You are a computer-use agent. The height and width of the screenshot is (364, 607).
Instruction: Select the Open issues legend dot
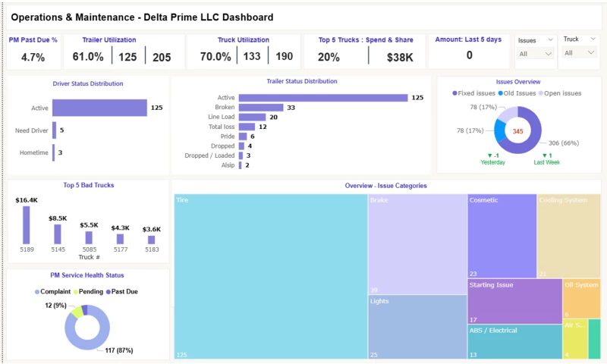pos(541,93)
